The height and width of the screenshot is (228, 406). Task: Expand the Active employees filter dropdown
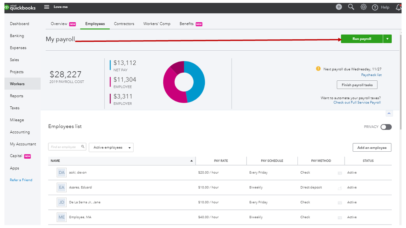111,148
